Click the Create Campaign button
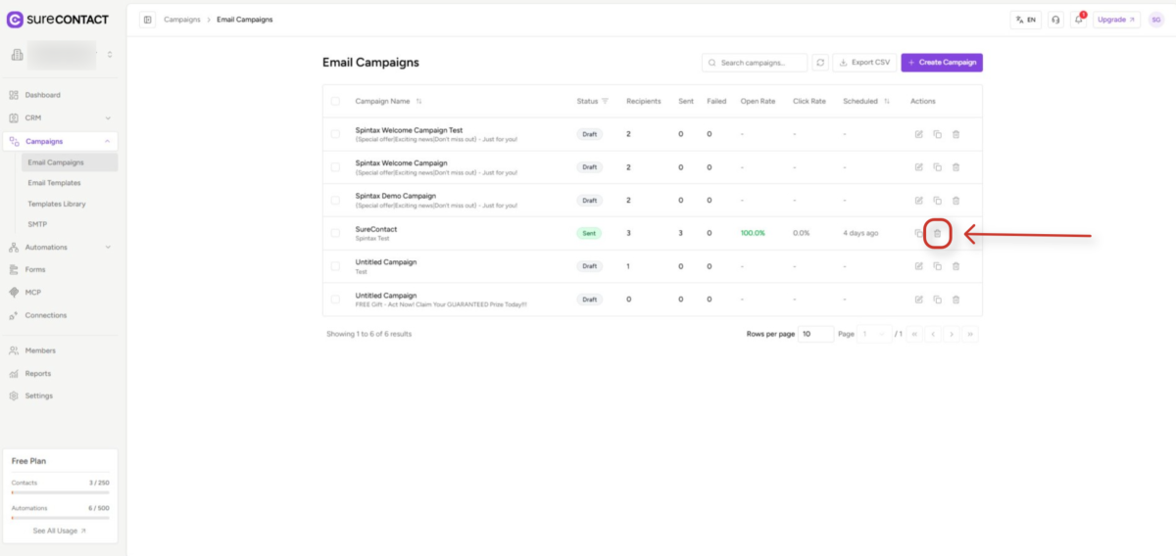1176x556 pixels. (x=942, y=63)
